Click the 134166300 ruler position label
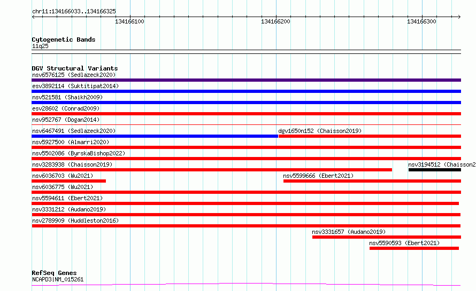Screen dimensions: 476x291 point(421,21)
